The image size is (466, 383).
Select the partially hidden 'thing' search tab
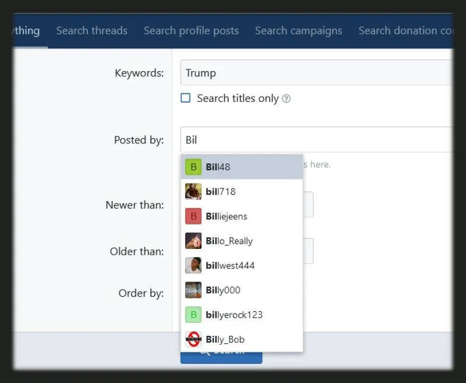(x=26, y=31)
